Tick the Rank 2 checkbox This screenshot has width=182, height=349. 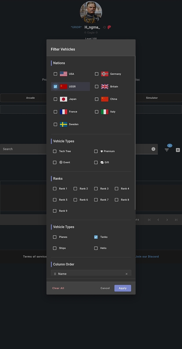[75, 189]
